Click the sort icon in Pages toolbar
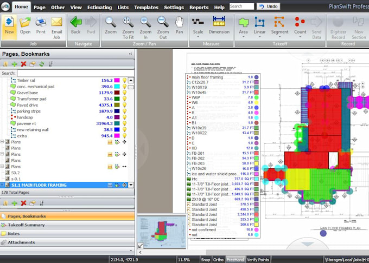This screenshot has height=263, width=369. [51, 64]
